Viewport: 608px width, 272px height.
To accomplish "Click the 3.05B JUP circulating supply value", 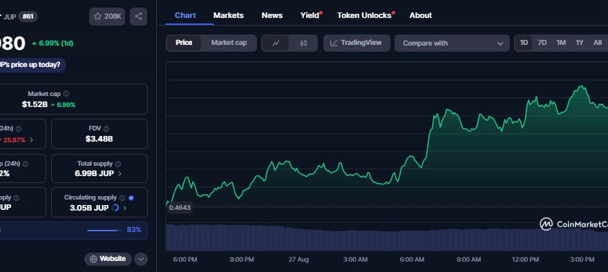I will click(x=89, y=208).
